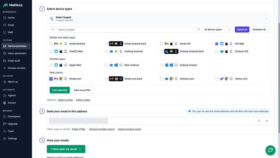Screen dimensions: 280x158
Task: Enable the Yahoo.com checkbox
Action: (x=217, y=79)
